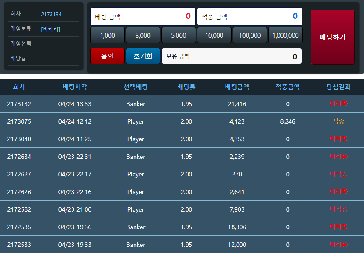
Task: Click the blue 초기화 reset button
Action: pyautogui.click(x=143, y=56)
